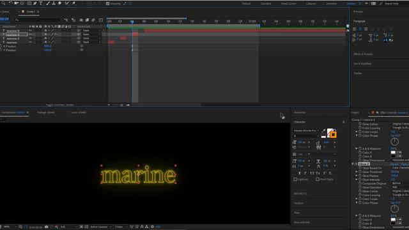Open the Composite Original dropdown set to Behind

click(x=400, y=183)
